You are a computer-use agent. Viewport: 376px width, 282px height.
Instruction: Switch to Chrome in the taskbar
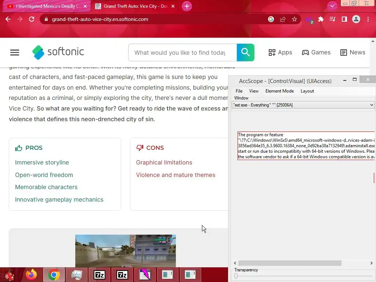tap(54, 275)
